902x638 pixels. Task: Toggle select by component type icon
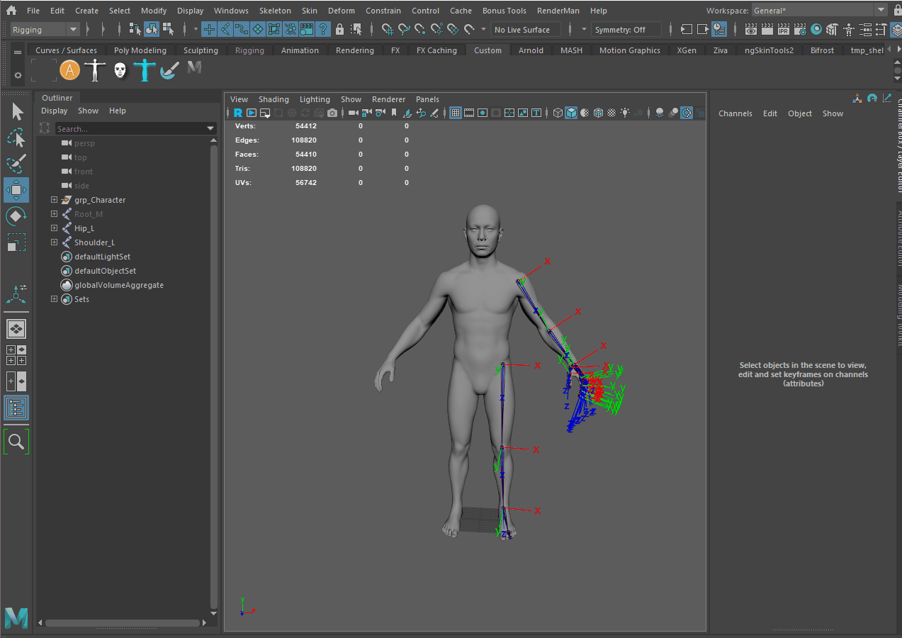[x=168, y=30]
